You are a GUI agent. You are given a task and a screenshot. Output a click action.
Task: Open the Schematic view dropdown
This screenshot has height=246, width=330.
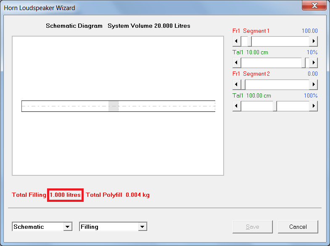(x=68, y=227)
